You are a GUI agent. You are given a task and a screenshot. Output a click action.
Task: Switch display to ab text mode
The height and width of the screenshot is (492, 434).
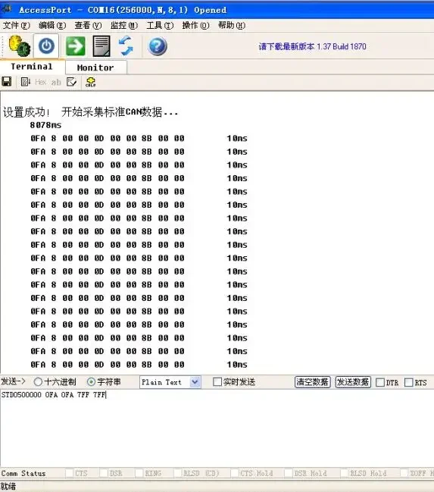click(56, 82)
